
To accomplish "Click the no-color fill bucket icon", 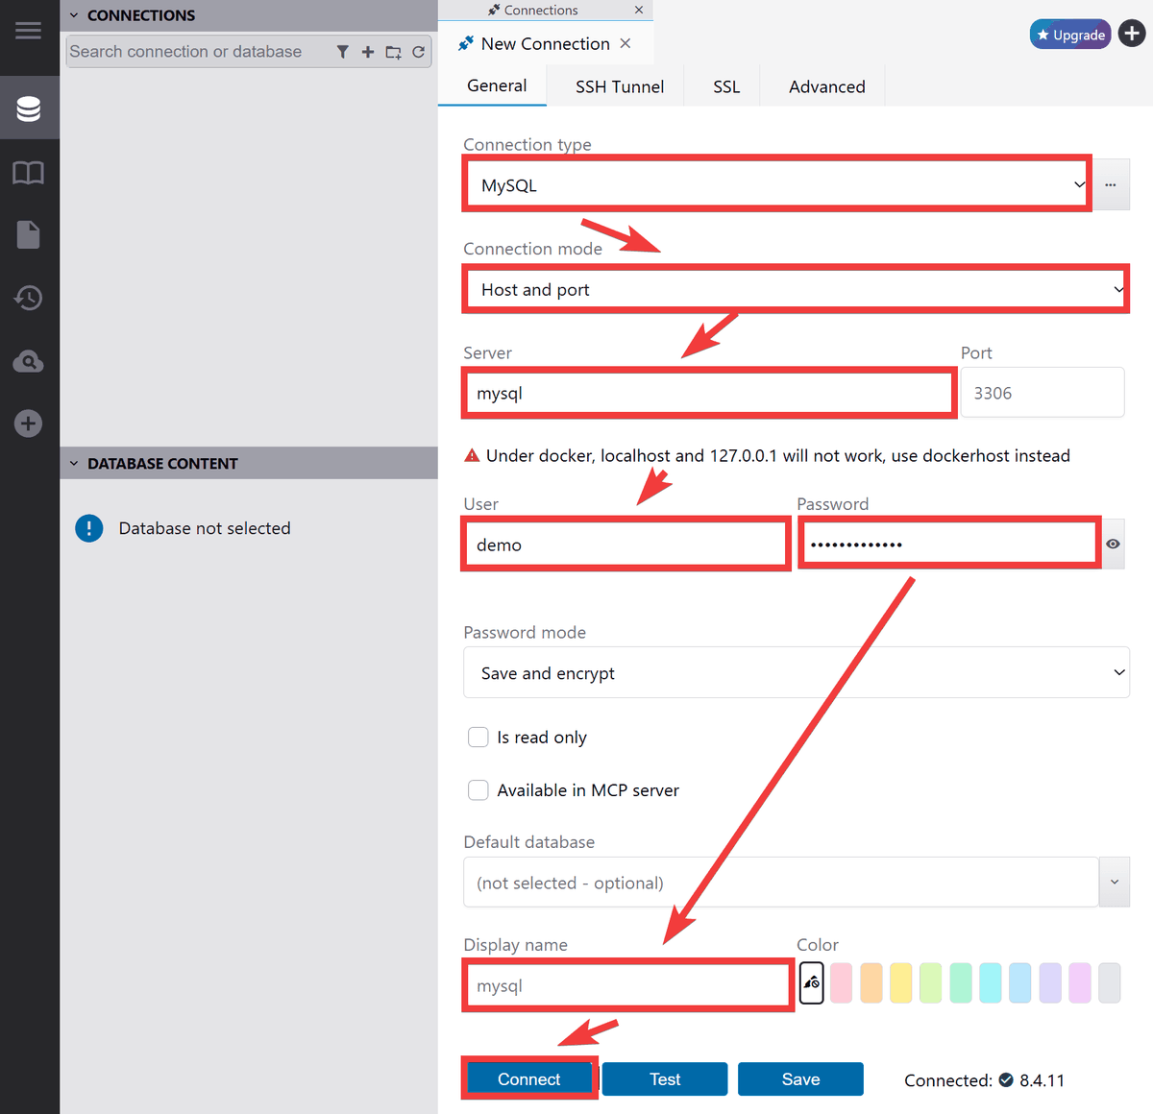I will point(812,982).
